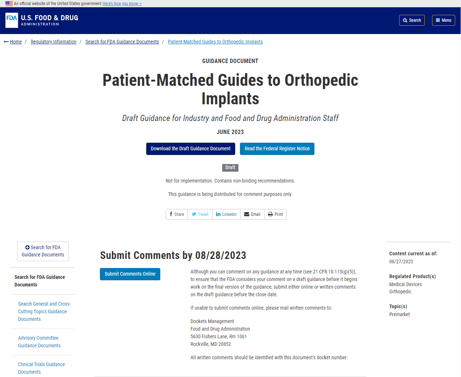The width and height of the screenshot is (461, 377).
Task: Expand "Here's how you know" disclosure
Action: 122,4
